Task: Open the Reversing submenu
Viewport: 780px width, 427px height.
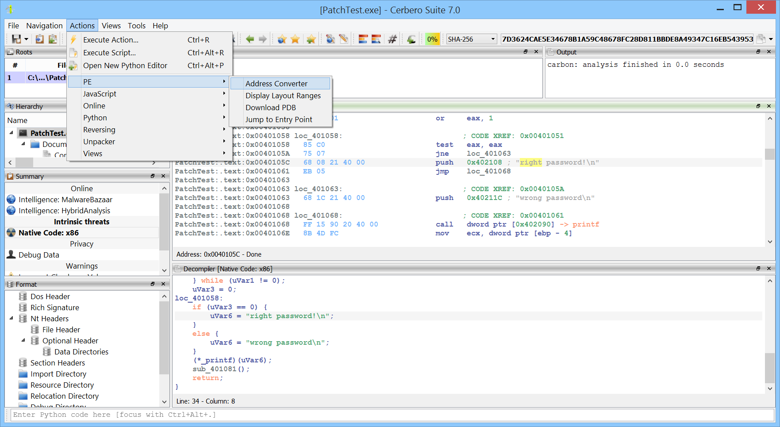Action: pos(99,130)
